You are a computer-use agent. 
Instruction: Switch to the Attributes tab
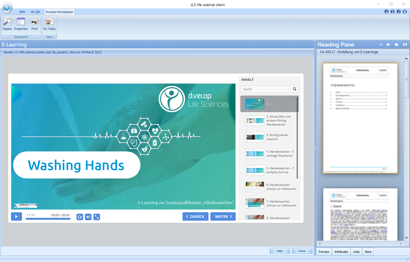tap(341, 252)
